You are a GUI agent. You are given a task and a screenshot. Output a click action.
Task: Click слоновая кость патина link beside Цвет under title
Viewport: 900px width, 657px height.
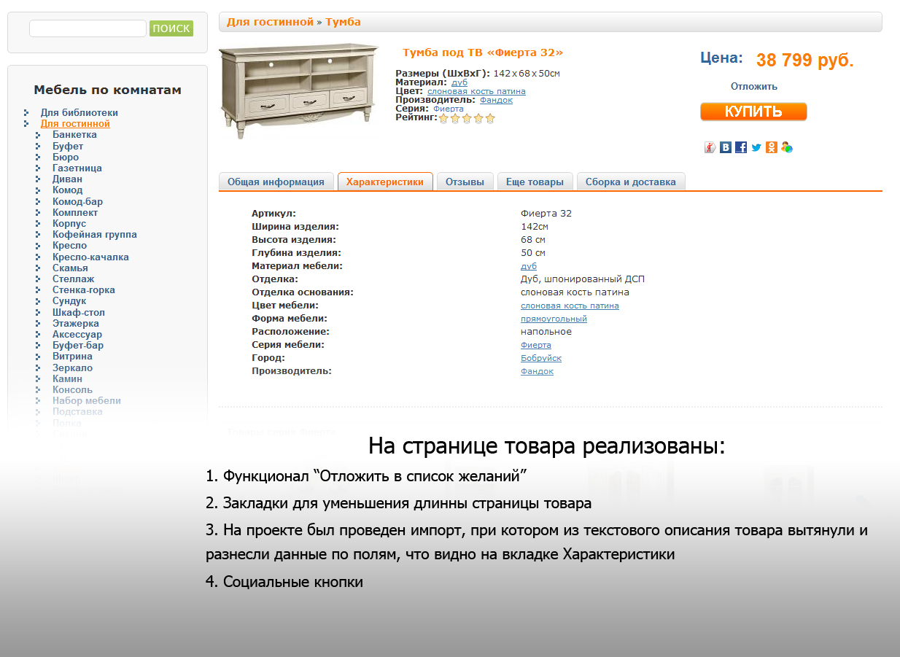[x=476, y=91]
